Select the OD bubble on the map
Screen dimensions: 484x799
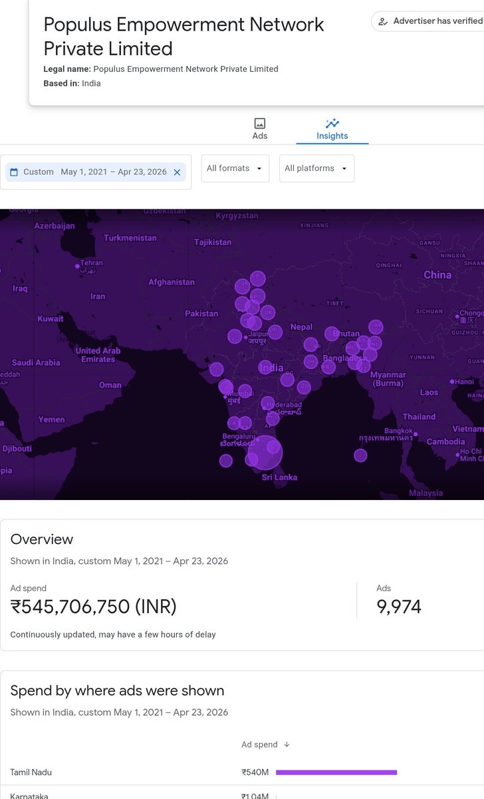tap(304, 387)
